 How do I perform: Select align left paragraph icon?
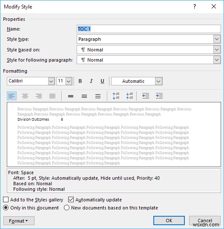tap(11, 96)
